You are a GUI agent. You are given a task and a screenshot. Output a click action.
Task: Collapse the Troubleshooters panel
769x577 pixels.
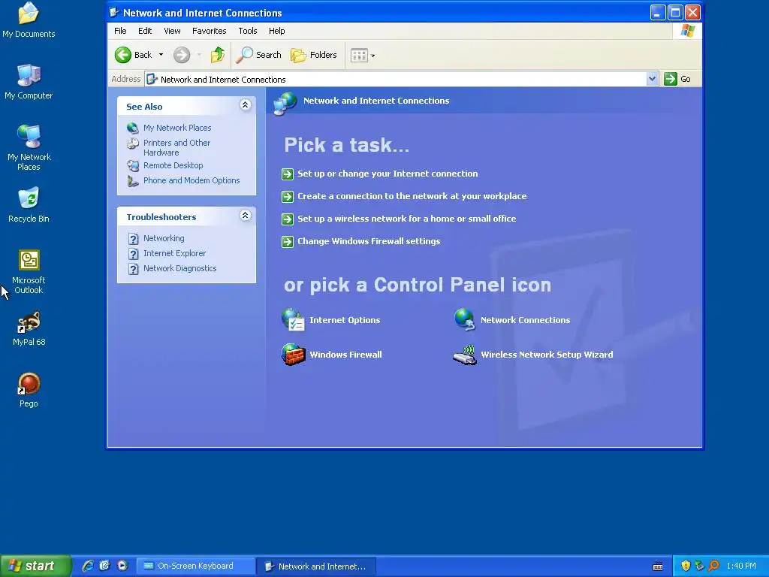[246, 216]
